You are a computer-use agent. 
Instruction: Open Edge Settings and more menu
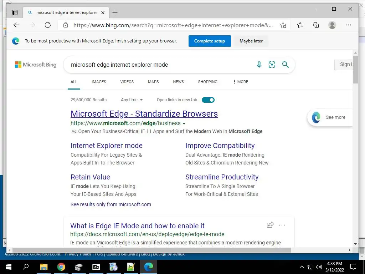[349, 25]
